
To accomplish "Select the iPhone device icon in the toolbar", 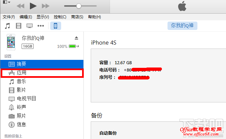I will [56, 26].
